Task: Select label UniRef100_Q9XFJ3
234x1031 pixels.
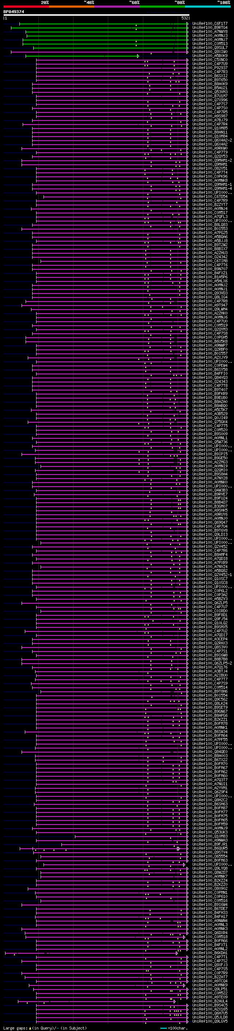Action: (x=210, y=964)
